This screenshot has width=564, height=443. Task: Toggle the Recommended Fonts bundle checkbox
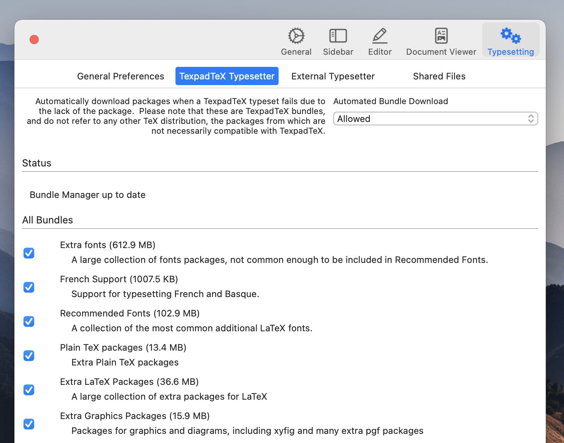coord(29,321)
